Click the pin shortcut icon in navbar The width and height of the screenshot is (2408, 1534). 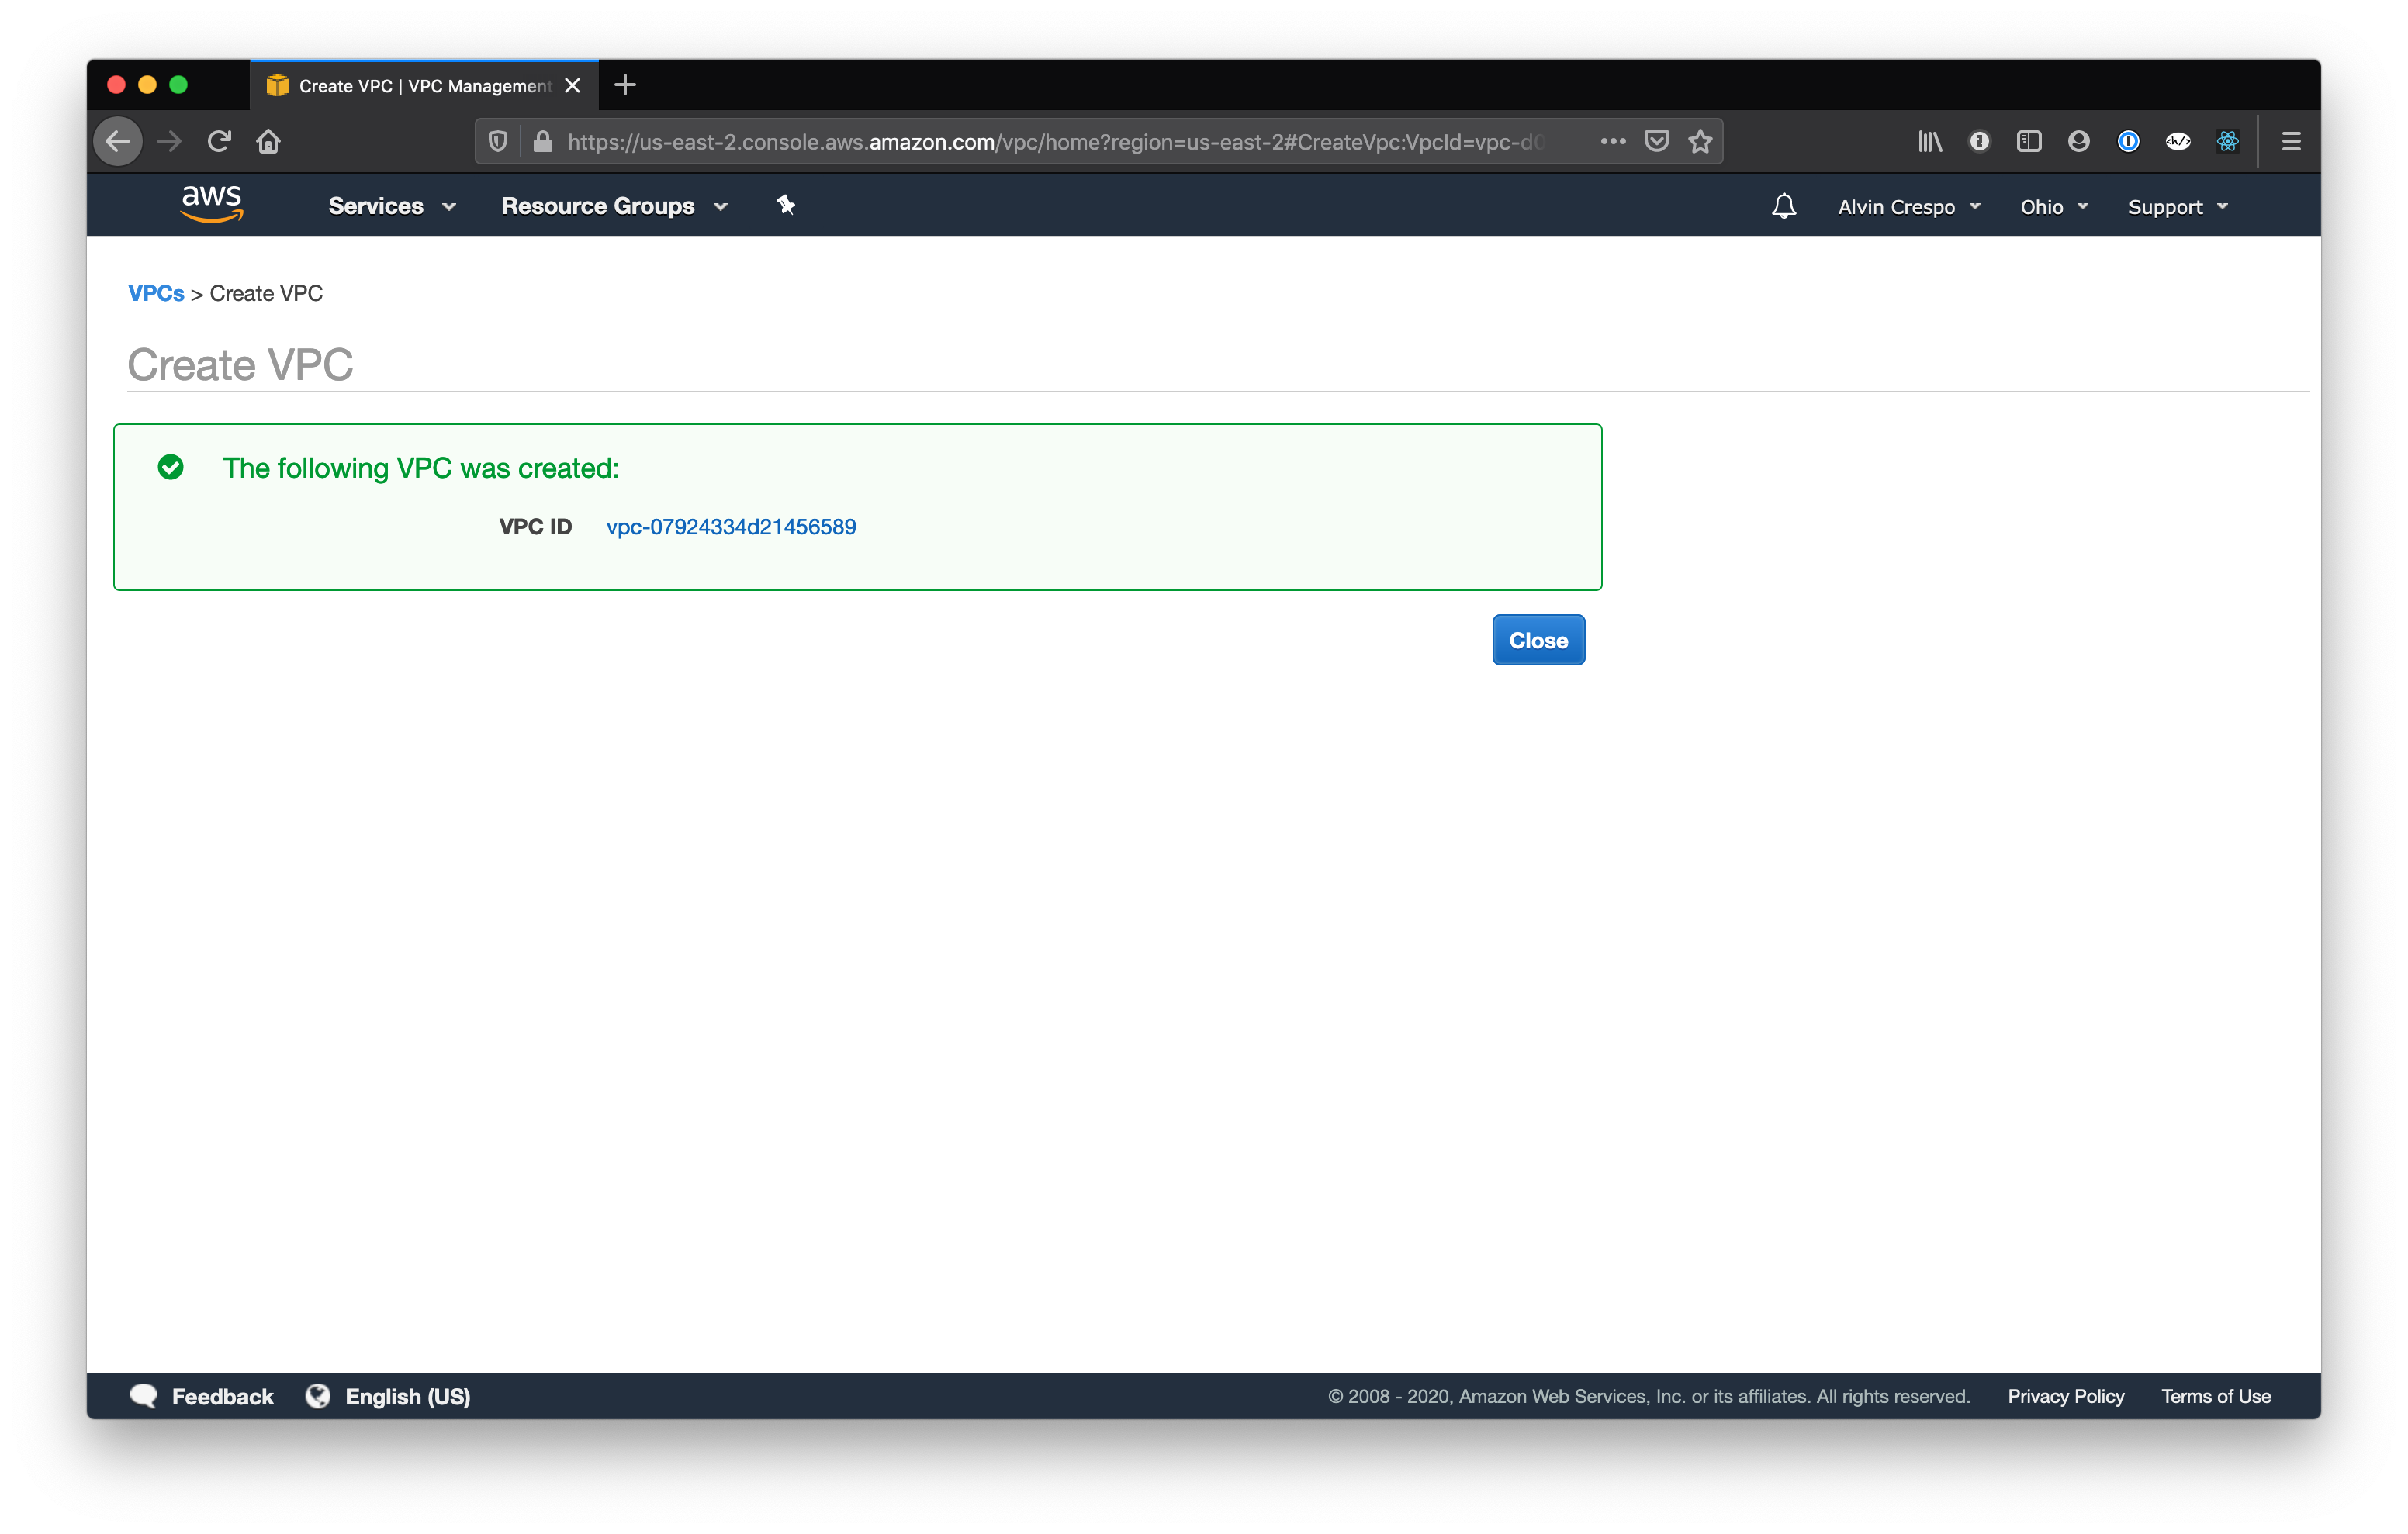click(x=786, y=205)
